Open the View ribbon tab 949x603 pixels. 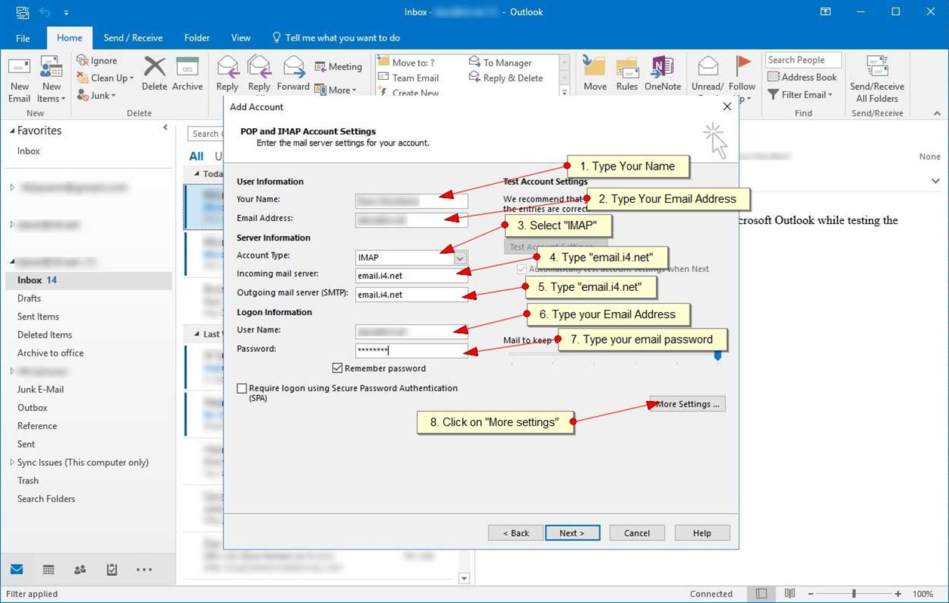click(240, 38)
